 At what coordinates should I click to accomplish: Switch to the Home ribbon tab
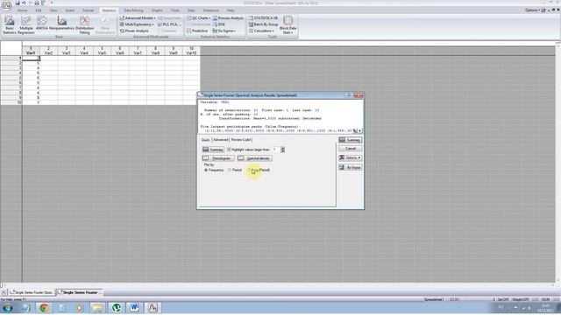point(22,10)
